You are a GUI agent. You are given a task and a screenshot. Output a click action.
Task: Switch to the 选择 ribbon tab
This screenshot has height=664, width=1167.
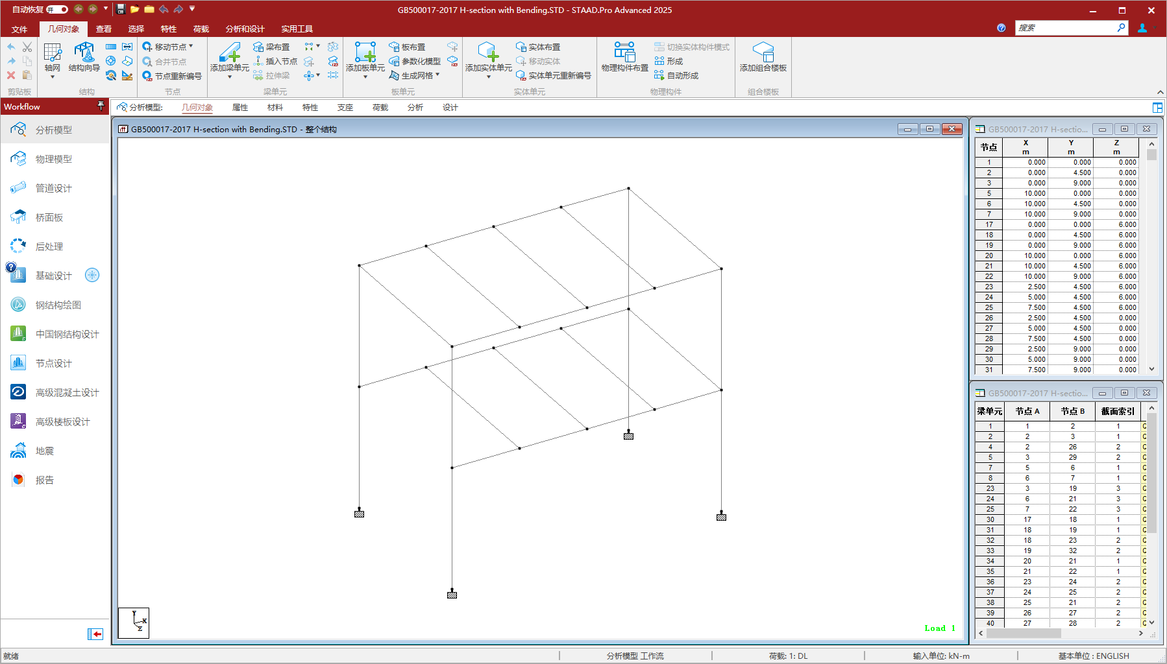tap(136, 29)
